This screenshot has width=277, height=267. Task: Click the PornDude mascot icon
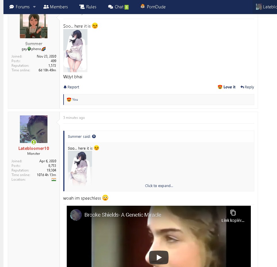coord(143,6)
